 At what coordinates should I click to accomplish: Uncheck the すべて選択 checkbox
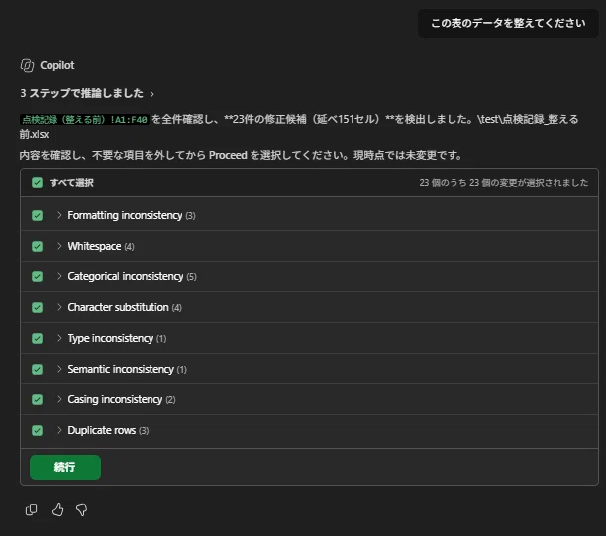point(37,183)
